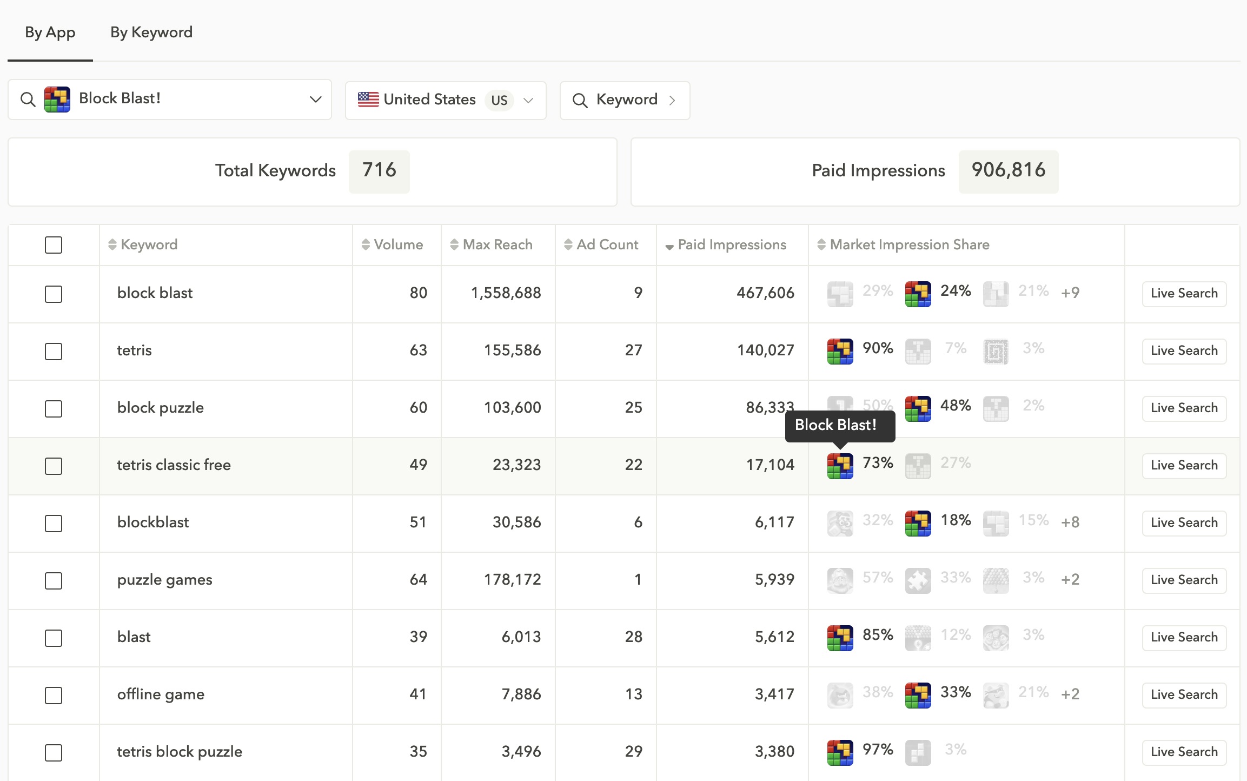
Task: Click the keyword text 'offline game'
Action: pos(161,694)
